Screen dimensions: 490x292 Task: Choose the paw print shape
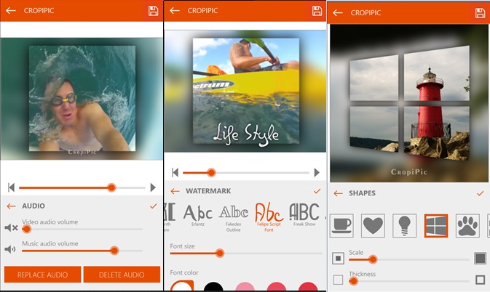(x=467, y=226)
